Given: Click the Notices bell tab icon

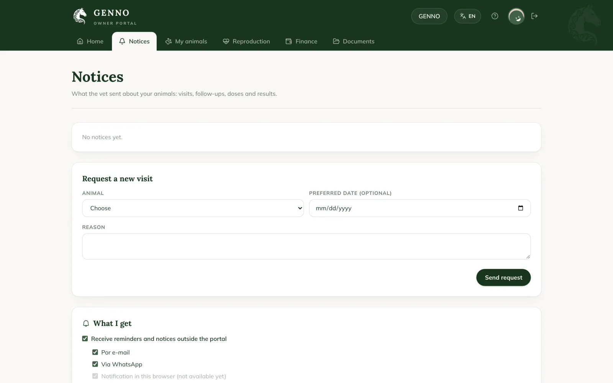Looking at the screenshot, I should click(122, 41).
